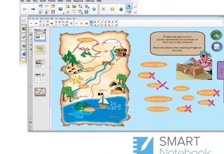
Task: Click Open File folder icon in enlarged toolbar
Action: click(53, 6)
